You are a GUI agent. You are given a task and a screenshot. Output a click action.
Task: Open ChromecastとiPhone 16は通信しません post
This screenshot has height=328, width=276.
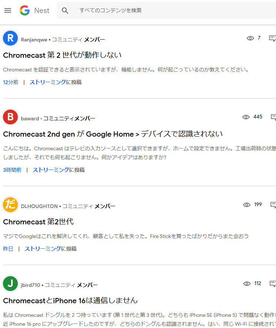coord(70,300)
